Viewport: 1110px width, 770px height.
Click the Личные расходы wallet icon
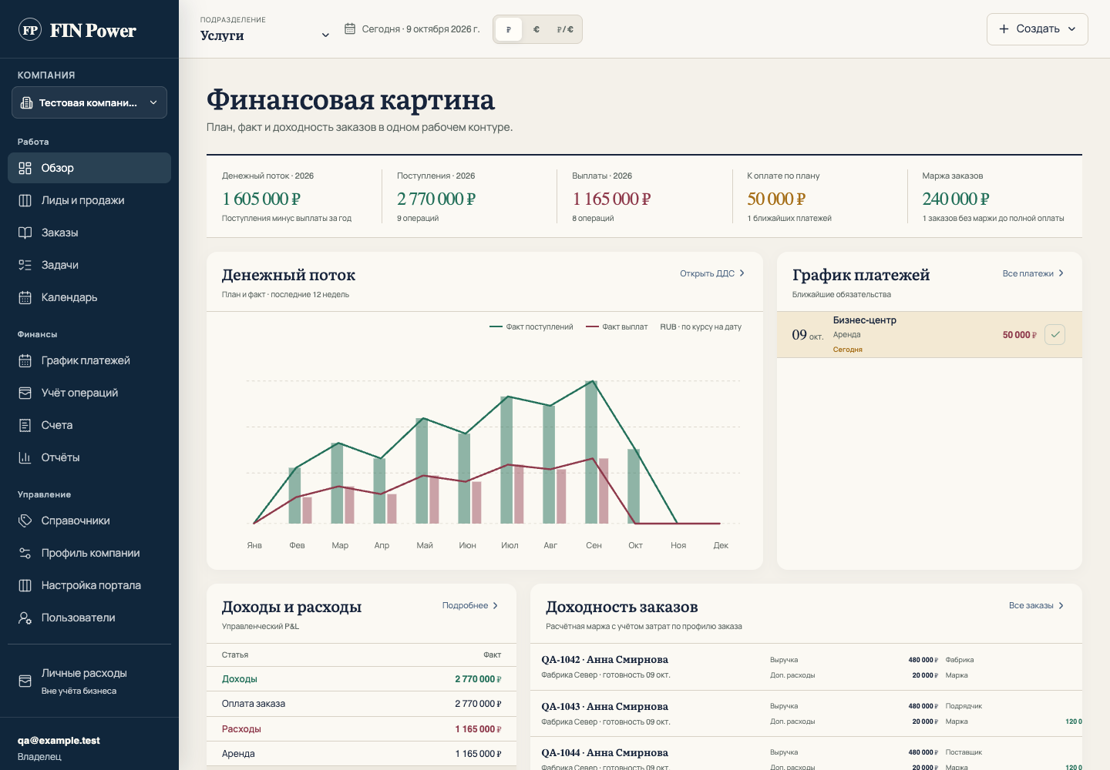click(25, 681)
